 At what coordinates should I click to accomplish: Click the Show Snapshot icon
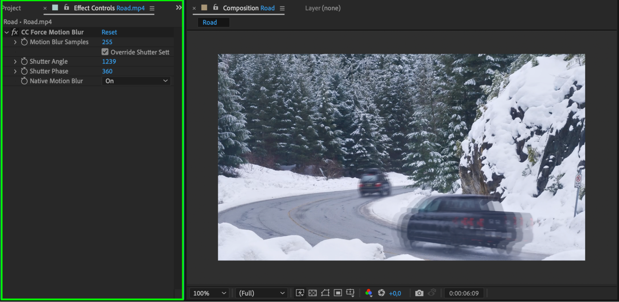tap(432, 293)
